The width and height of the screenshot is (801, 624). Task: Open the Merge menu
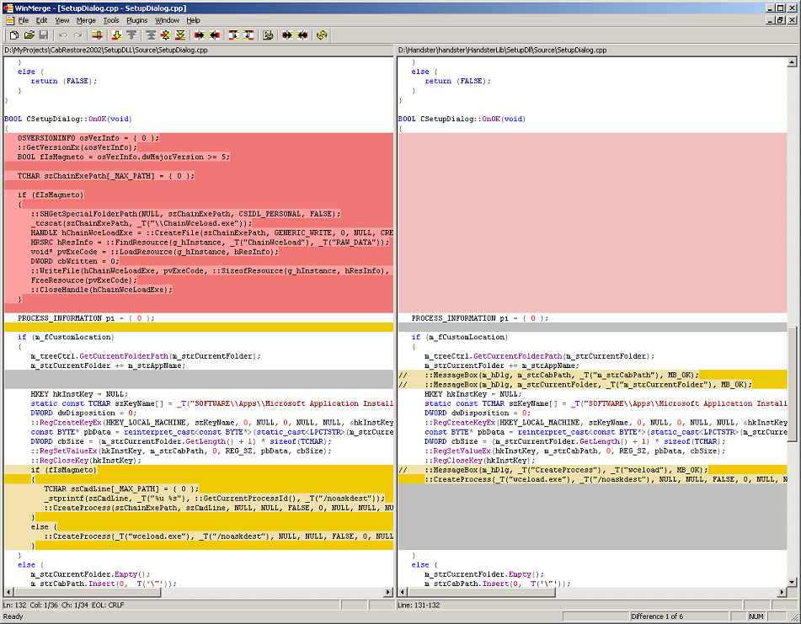[x=85, y=20]
